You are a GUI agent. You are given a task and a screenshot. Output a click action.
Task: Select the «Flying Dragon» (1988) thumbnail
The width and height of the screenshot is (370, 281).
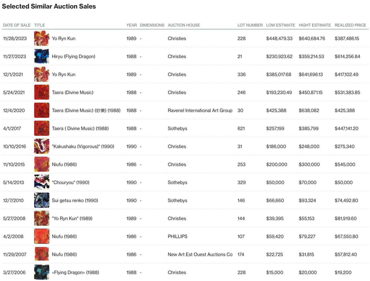pos(42,272)
